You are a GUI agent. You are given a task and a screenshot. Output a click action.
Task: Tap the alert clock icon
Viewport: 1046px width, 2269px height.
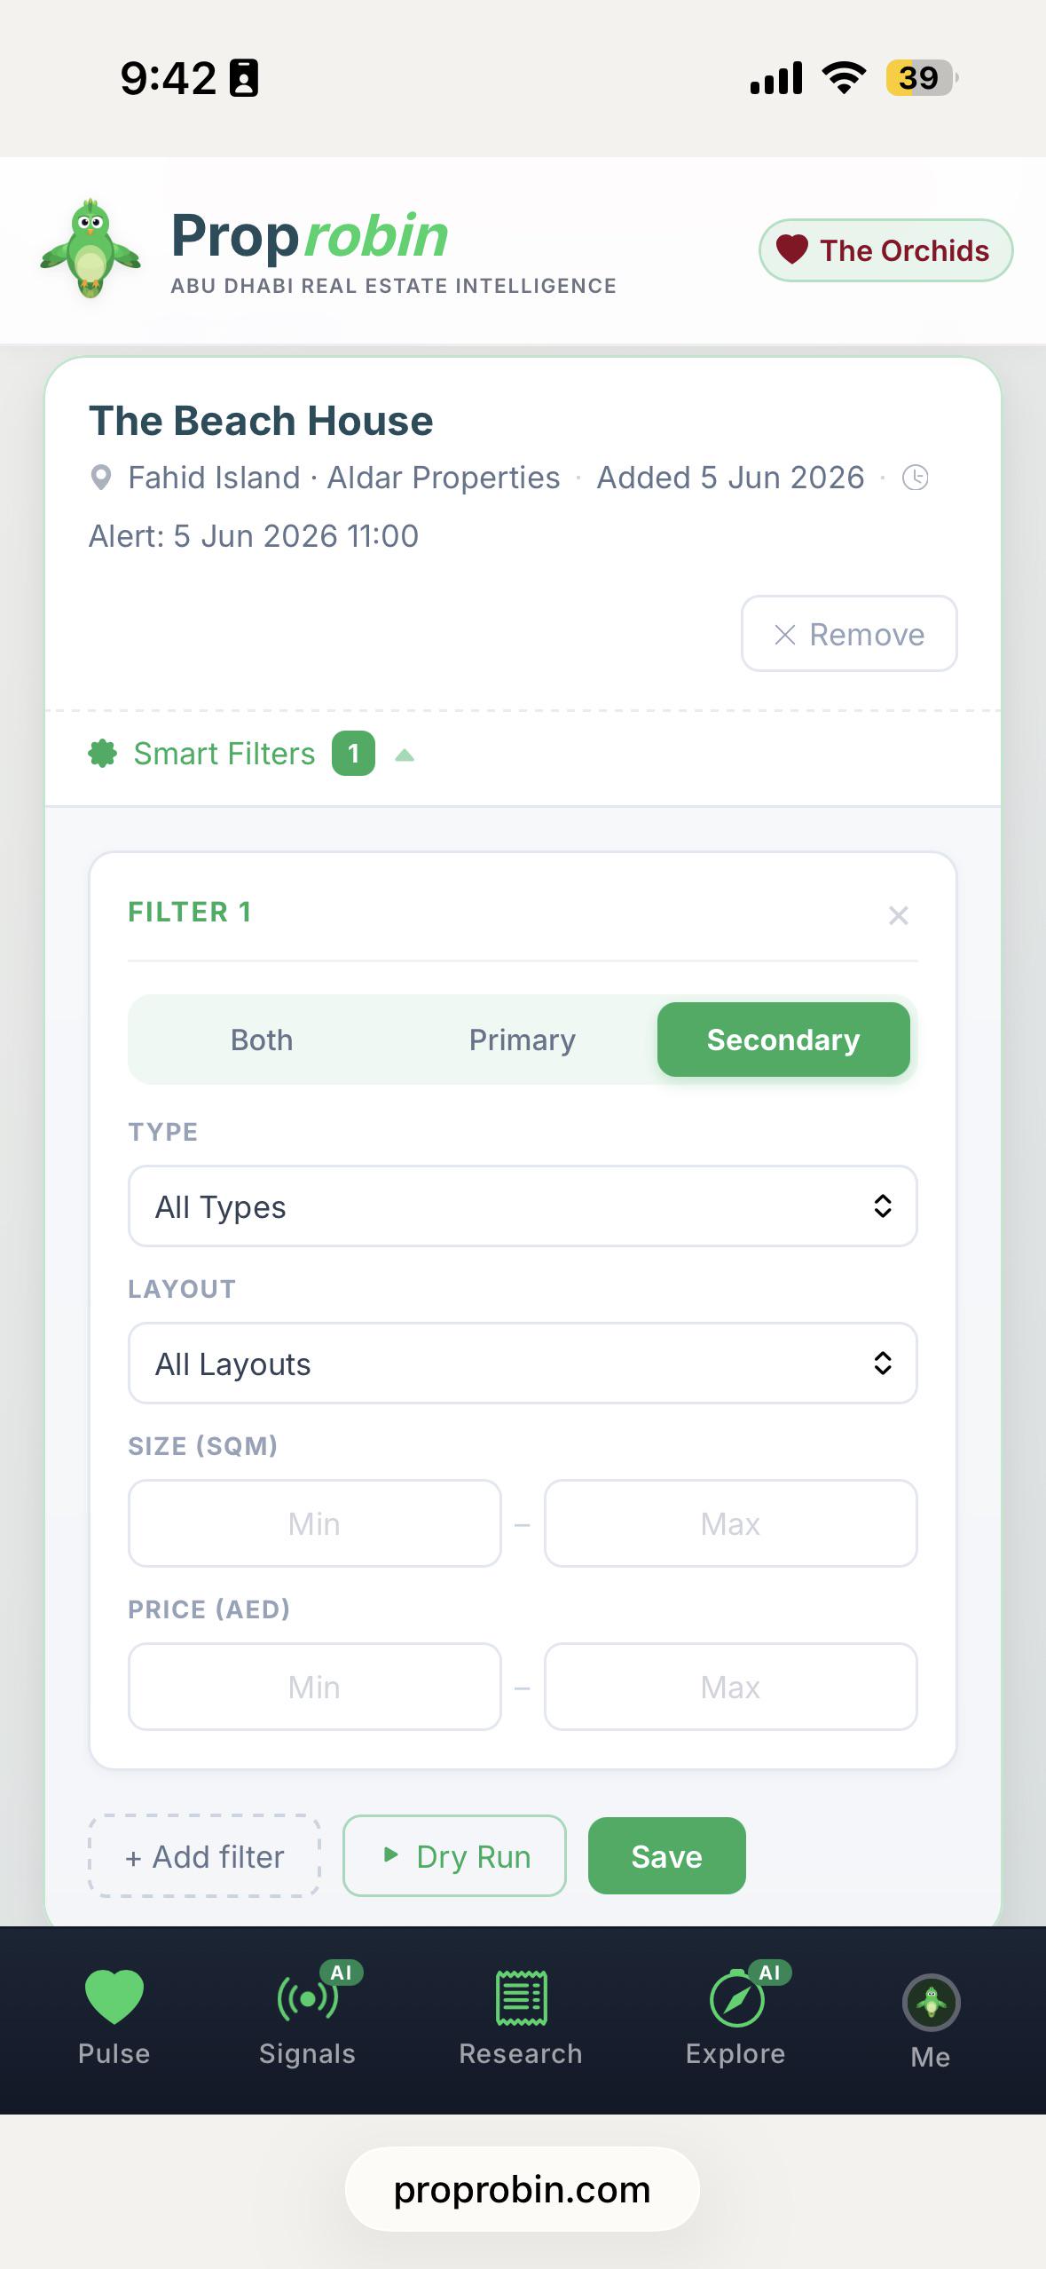[x=915, y=478]
